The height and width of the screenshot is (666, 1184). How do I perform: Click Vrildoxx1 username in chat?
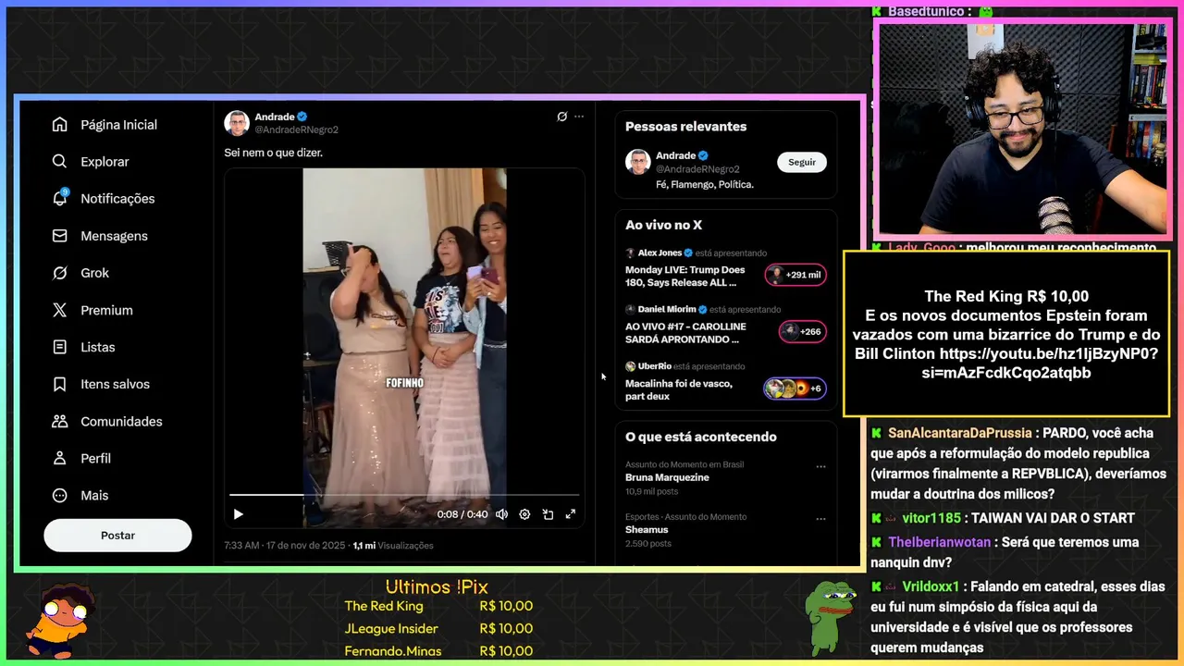tap(931, 586)
